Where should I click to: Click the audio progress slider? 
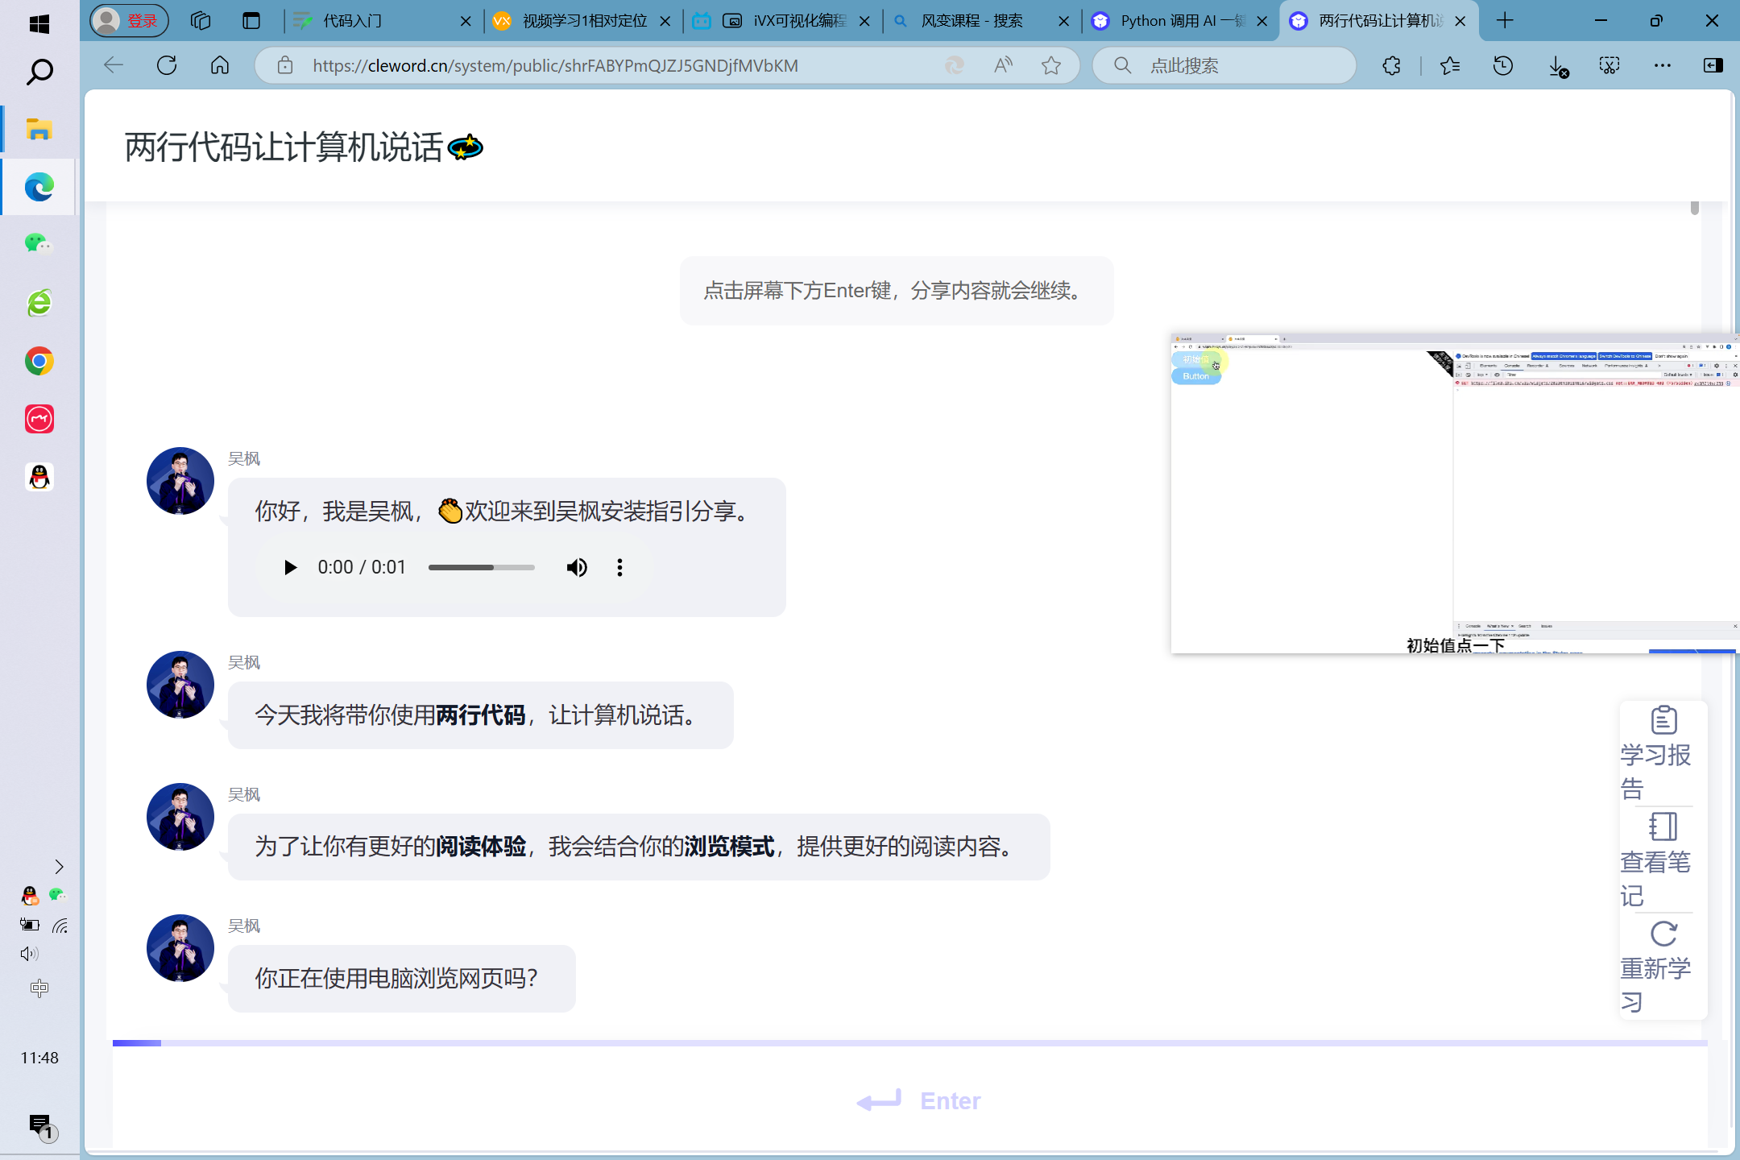click(481, 568)
